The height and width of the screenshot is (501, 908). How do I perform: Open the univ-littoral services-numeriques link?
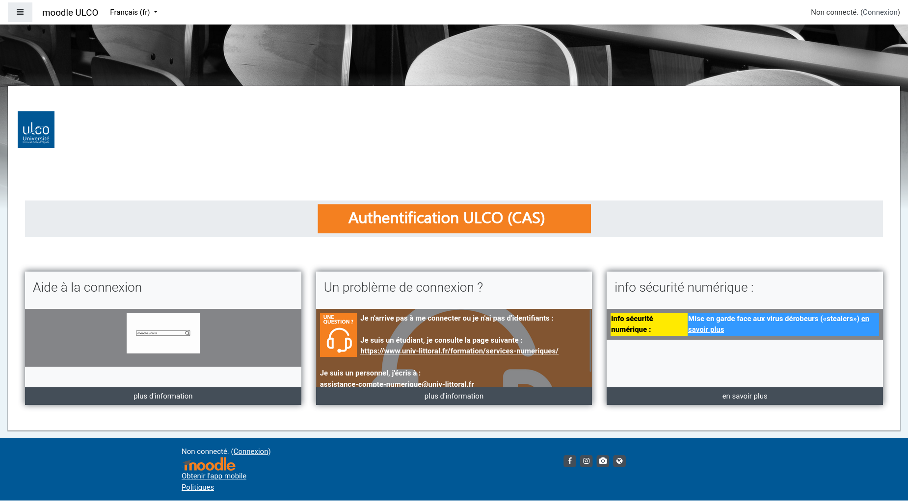tap(459, 351)
